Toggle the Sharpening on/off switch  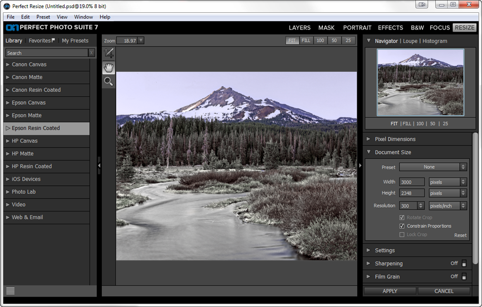(464, 264)
